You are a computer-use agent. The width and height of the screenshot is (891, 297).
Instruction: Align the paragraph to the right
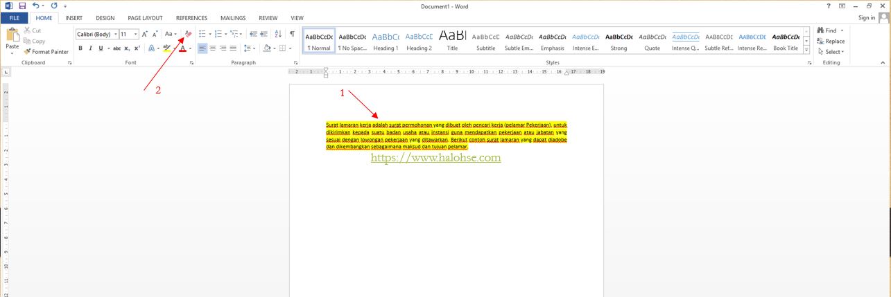pos(223,48)
